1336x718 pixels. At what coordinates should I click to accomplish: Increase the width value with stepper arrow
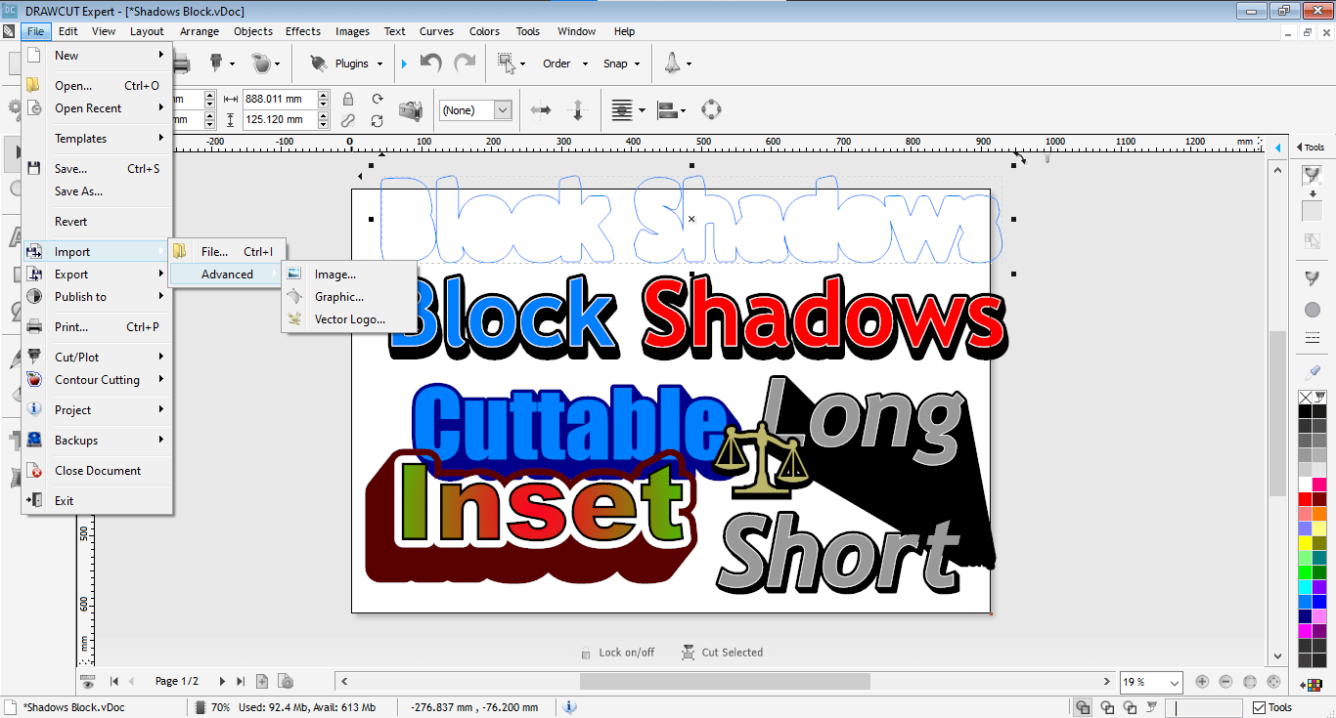click(x=324, y=95)
